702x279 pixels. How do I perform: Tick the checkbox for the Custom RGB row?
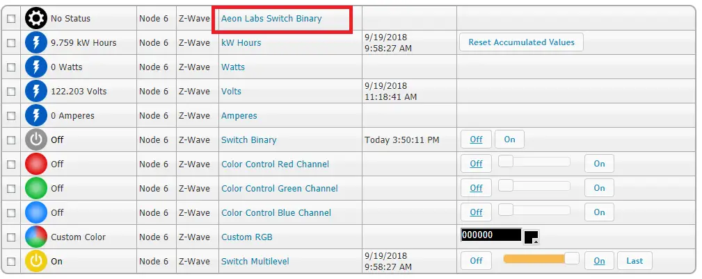[x=11, y=237]
